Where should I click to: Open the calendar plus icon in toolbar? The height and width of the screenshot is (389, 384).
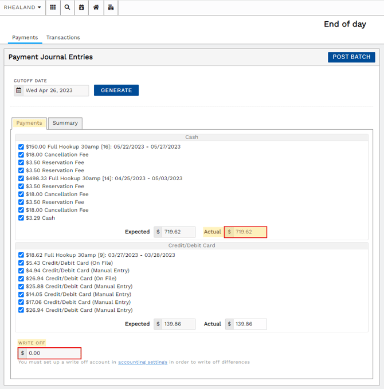coord(81,7)
